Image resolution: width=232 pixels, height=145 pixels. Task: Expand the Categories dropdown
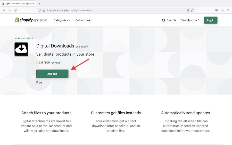click(62, 20)
